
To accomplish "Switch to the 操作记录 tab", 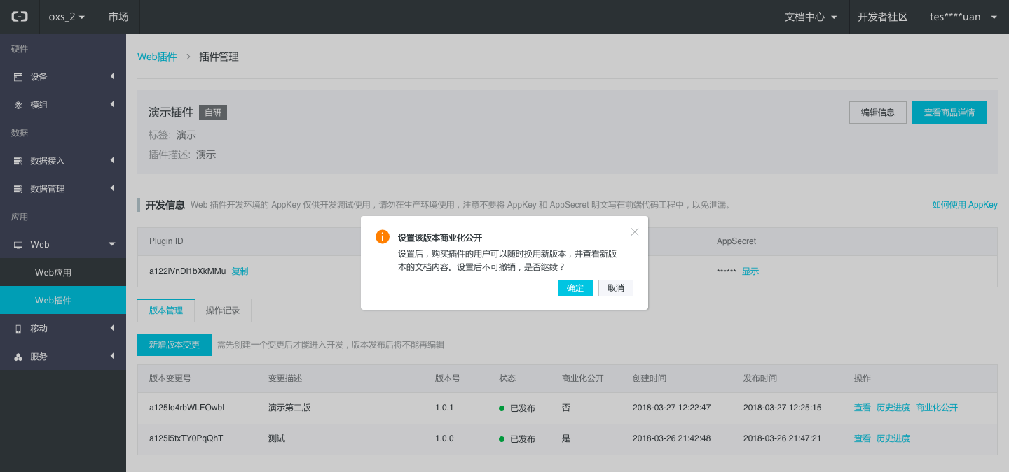I will pyautogui.click(x=222, y=310).
